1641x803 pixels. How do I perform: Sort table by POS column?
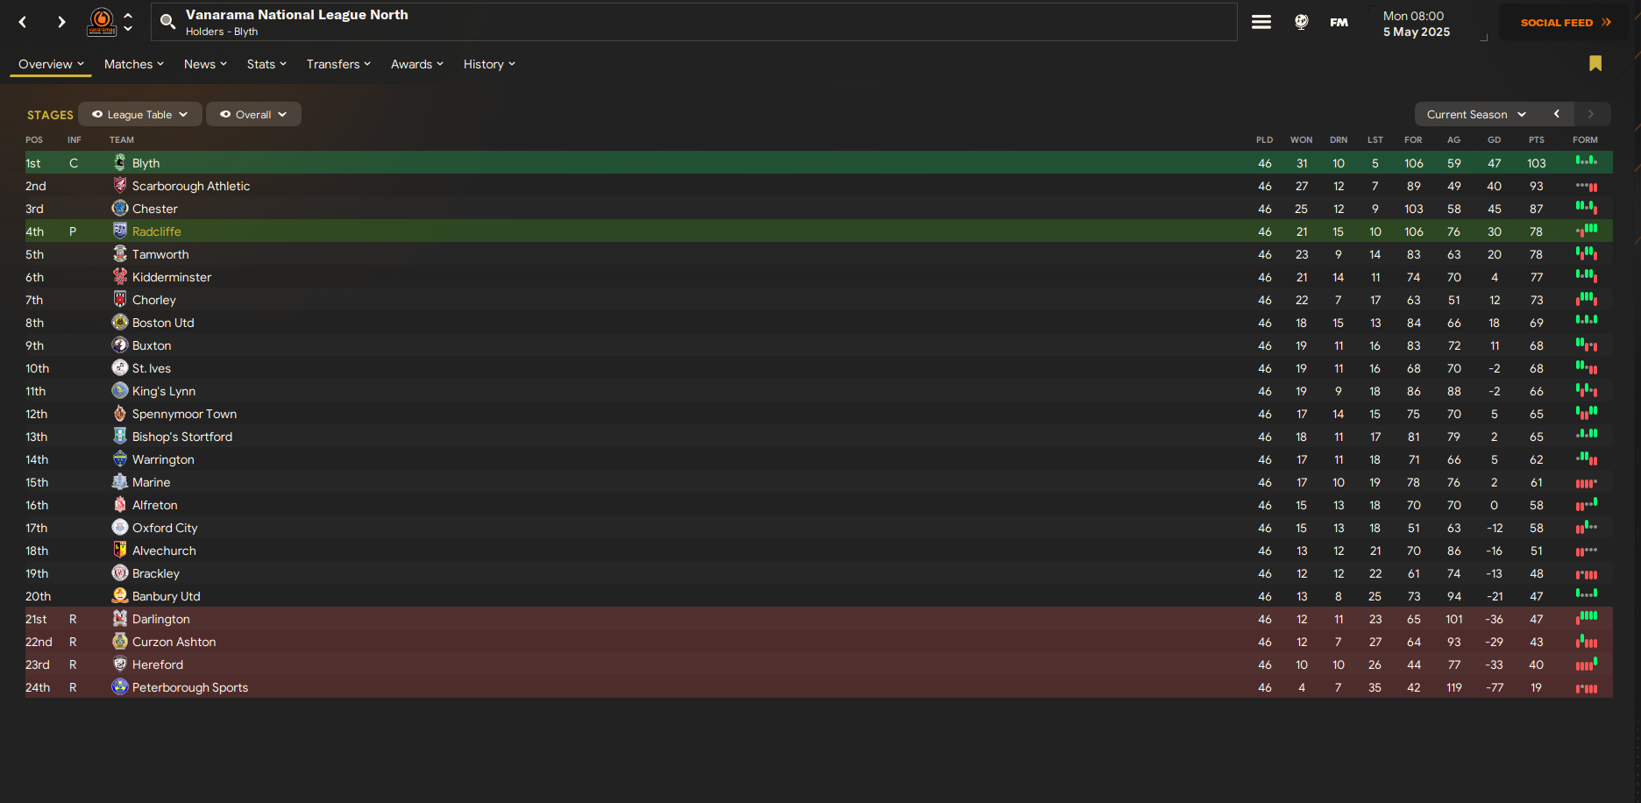click(34, 140)
